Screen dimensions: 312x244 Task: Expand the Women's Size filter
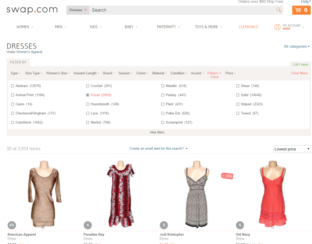click(x=58, y=73)
